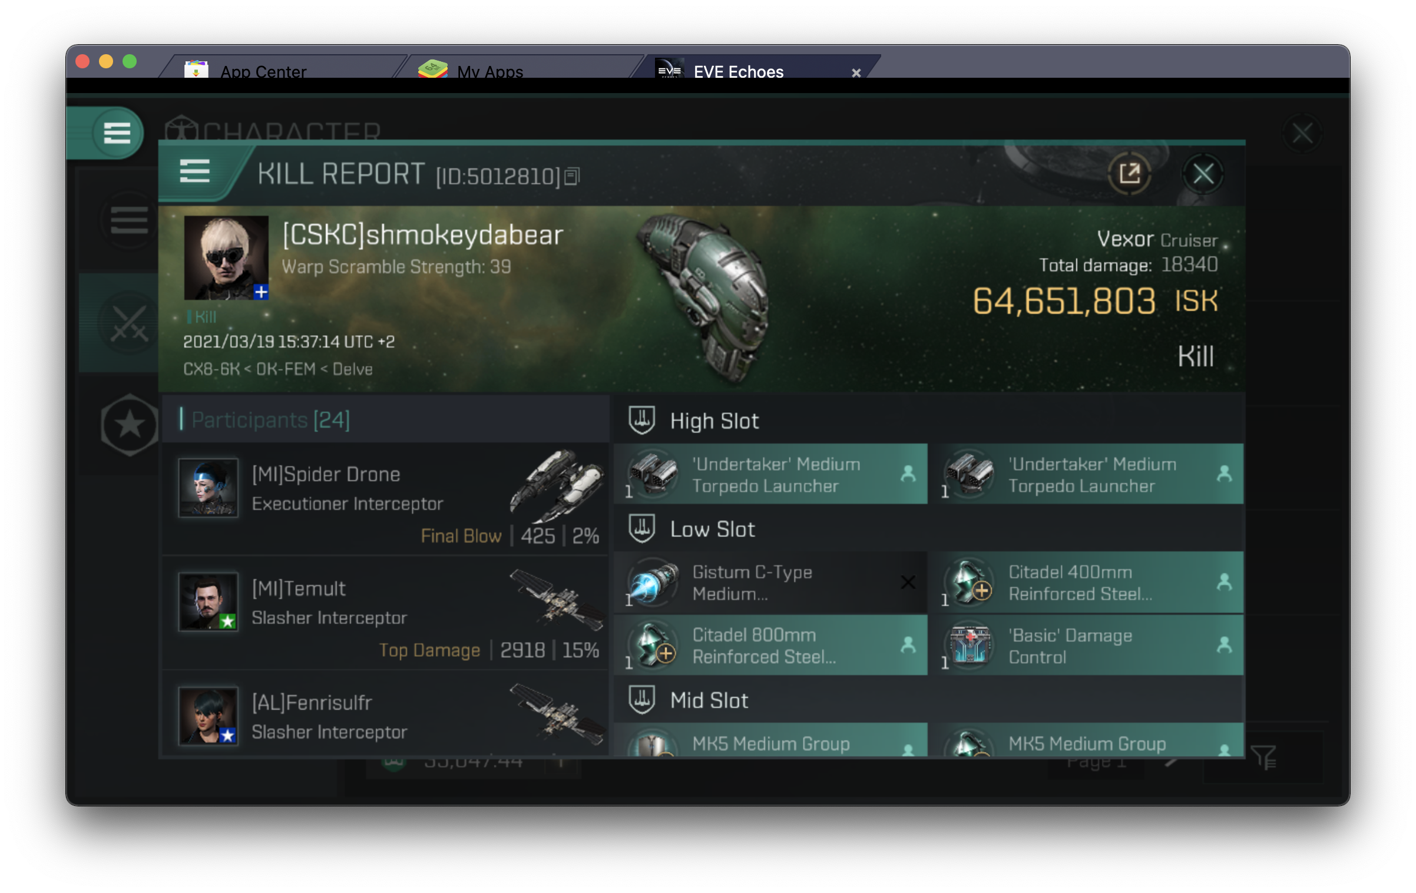This screenshot has width=1416, height=893.
Task: Click person icon on Citadel 800mm row
Action: click(908, 645)
